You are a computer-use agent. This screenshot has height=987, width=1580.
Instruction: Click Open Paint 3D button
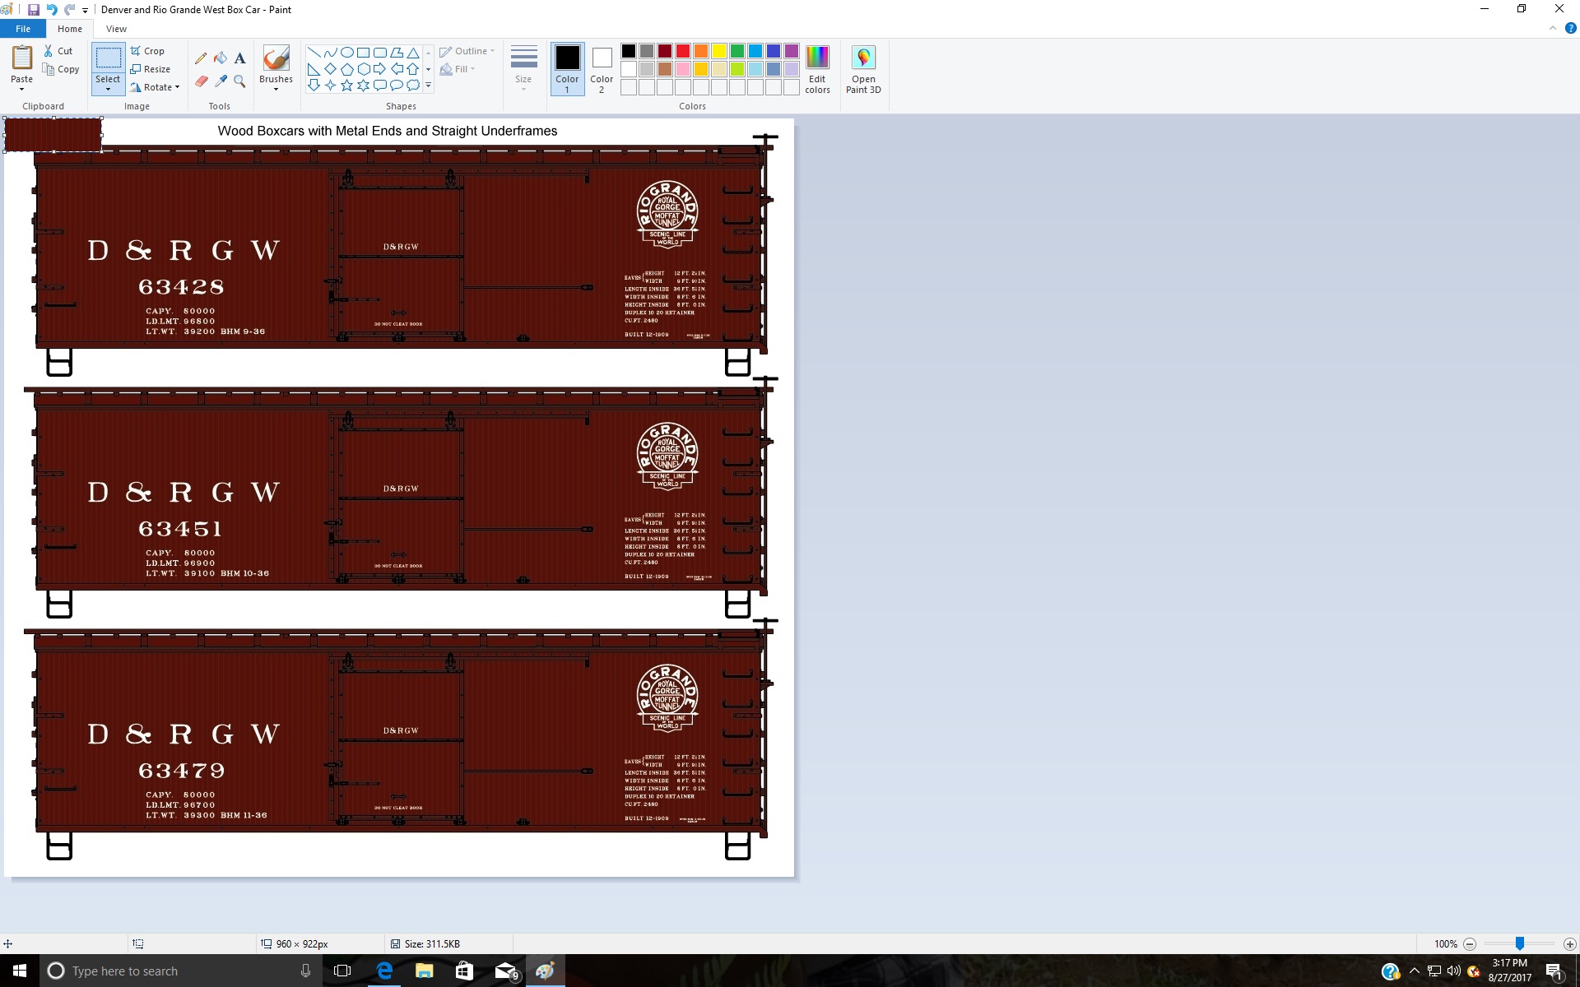[x=863, y=69]
